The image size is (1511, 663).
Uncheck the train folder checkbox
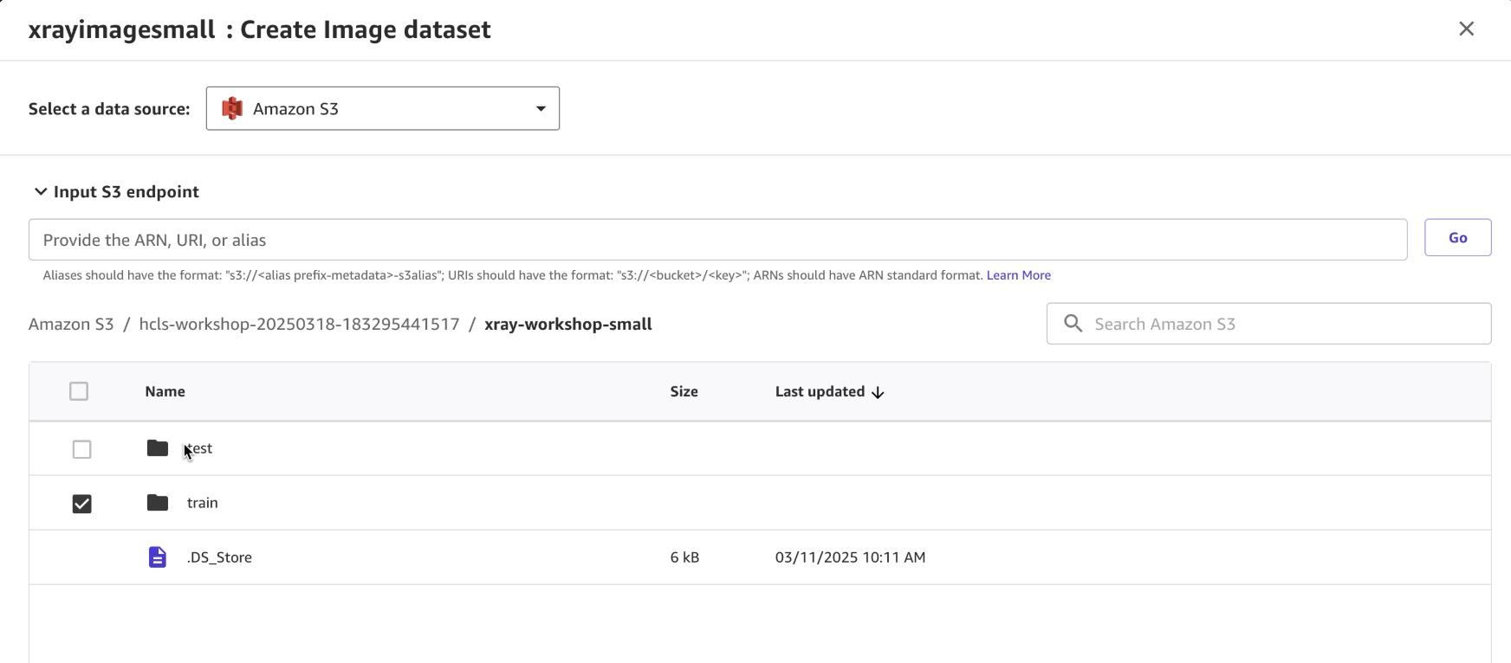(x=81, y=504)
